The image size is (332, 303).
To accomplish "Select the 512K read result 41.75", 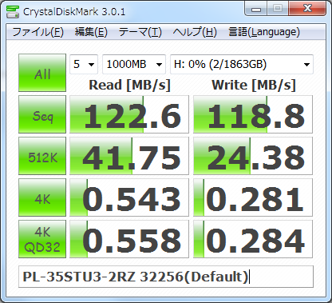I will coord(129,156).
